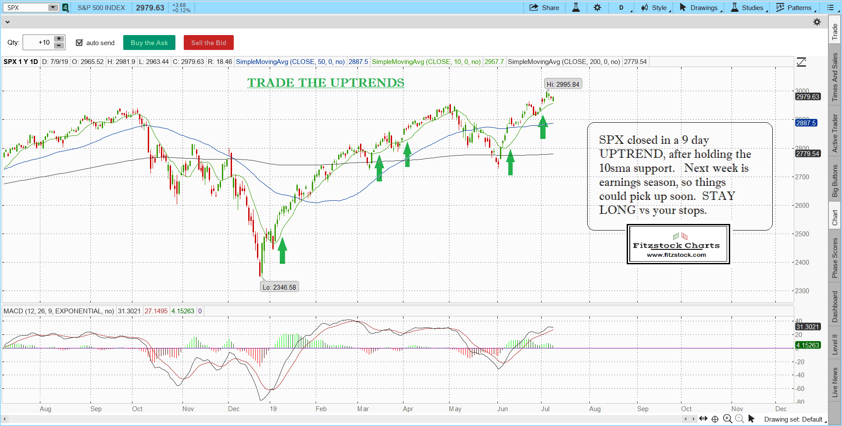Increase quantity with the plus stepper
Viewport: 842px width, 426px height.
coord(59,39)
